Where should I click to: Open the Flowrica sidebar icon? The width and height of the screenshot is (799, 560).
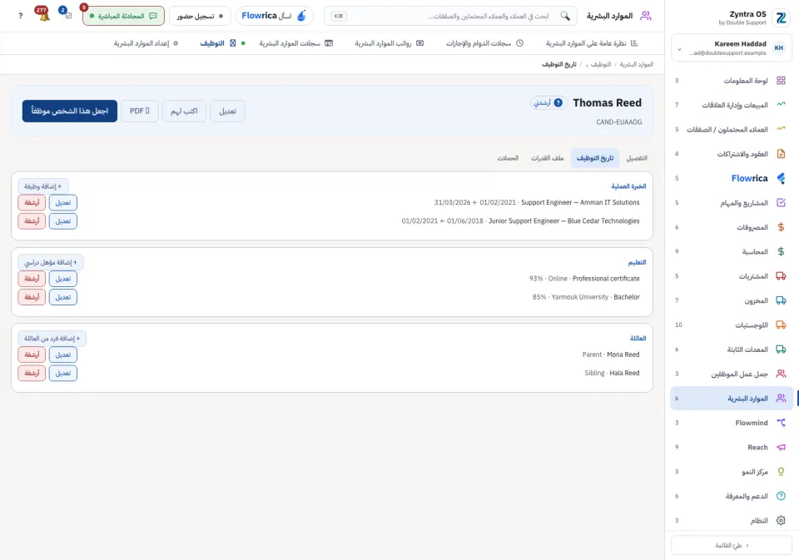pyautogui.click(x=781, y=178)
